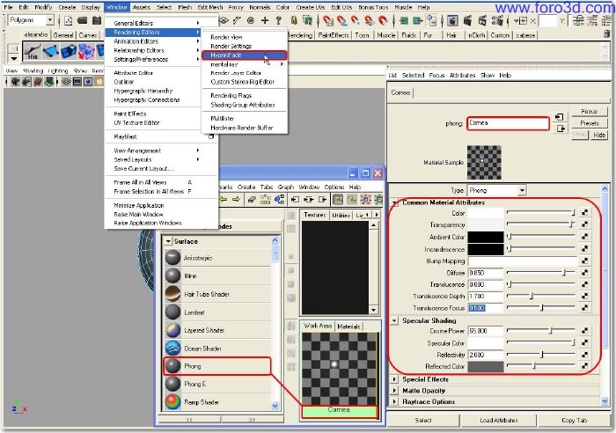Open the Rendering shelf tab

pyautogui.click(x=300, y=35)
